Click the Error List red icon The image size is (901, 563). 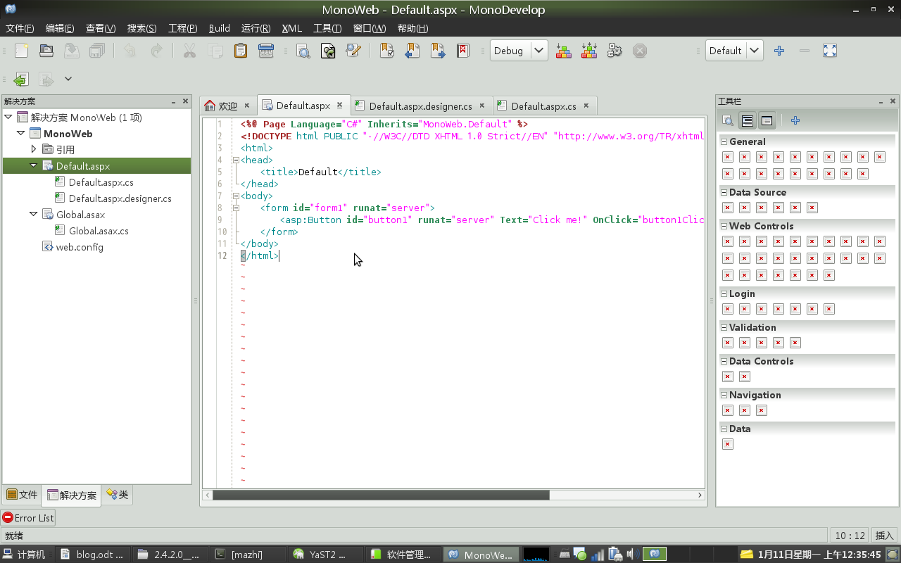(x=8, y=517)
